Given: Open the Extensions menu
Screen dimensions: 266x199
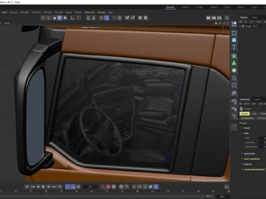Looking at the screenshot, I should [90, 12].
